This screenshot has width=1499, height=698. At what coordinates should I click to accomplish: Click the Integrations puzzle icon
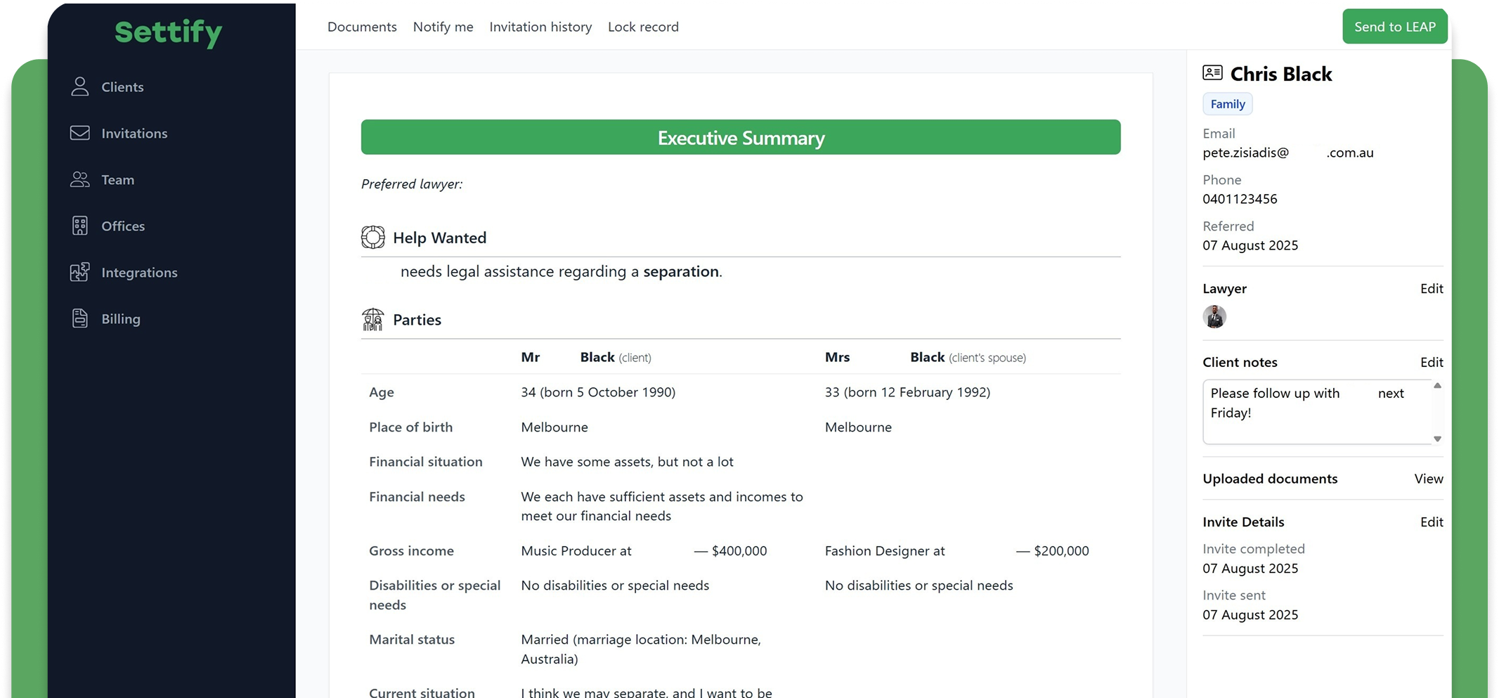(x=80, y=272)
